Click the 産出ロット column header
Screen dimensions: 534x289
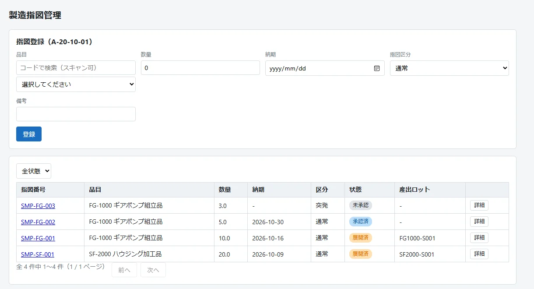point(430,190)
